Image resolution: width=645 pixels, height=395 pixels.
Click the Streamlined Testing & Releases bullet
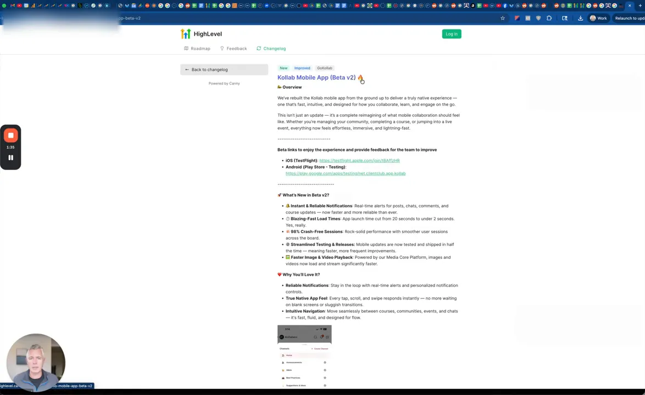pos(370,247)
